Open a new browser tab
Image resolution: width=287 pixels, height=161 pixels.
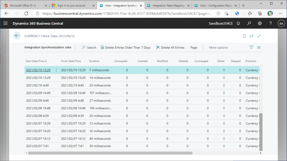point(243,6)
